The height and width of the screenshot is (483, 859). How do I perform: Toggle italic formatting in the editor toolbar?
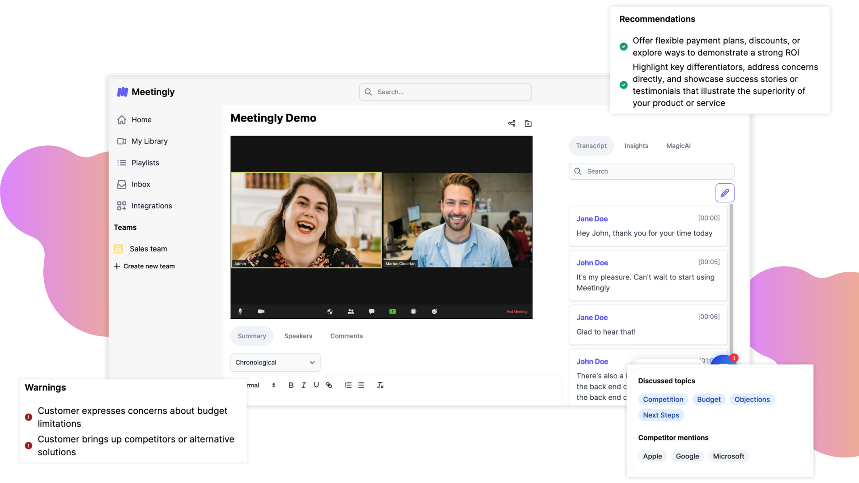click(302, 385)
